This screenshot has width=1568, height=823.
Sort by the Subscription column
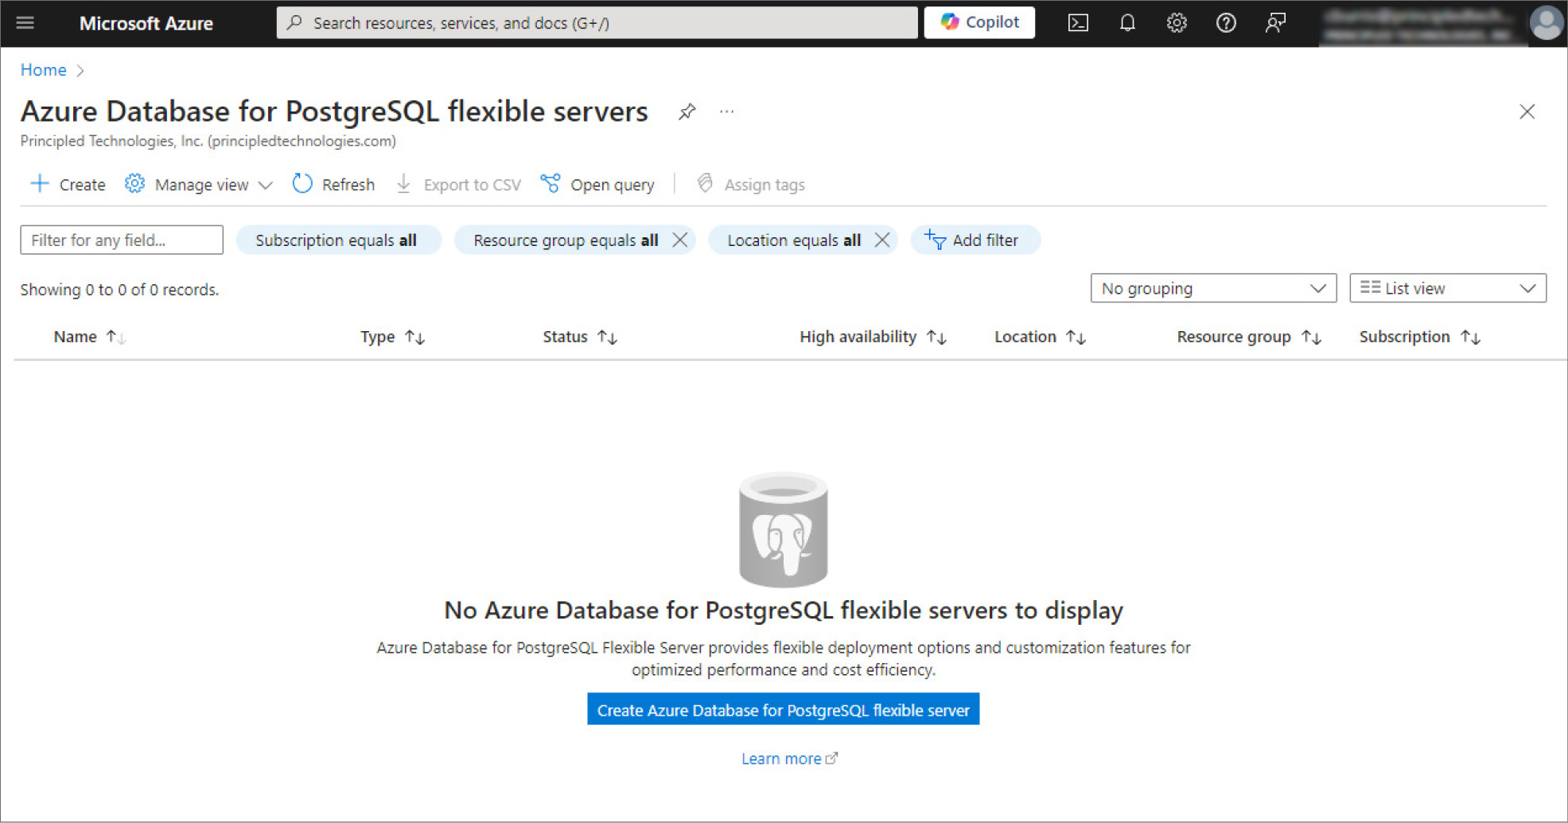pyautogui.click(x=1419, y=337)
